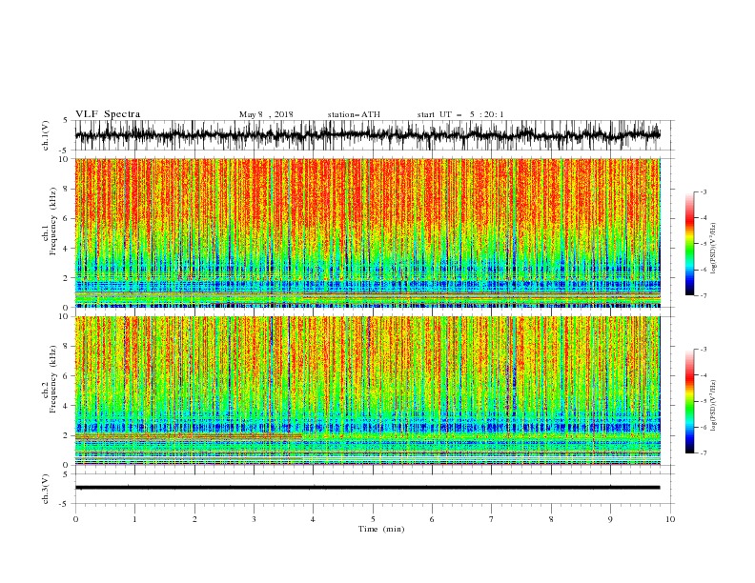The width and height of the screenshot is (755, 583).
Task: Click the 'ch.1(V)' waveform axis label
Action: 45,135
